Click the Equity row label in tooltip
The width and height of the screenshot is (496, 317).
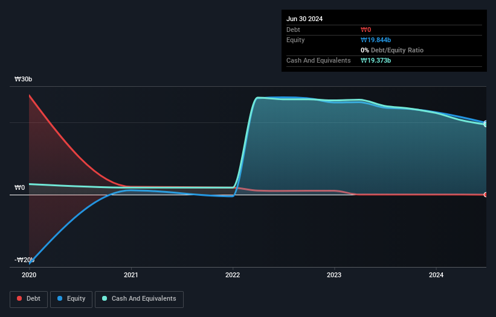295,40
